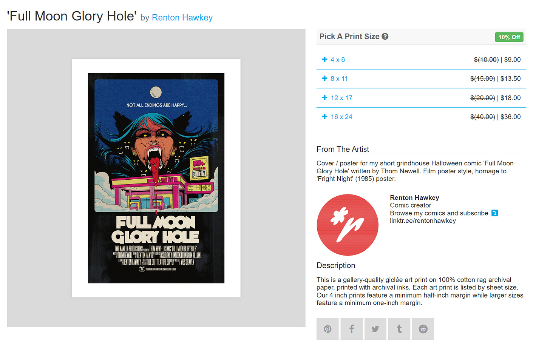Image resolution: width=550 pixels, height=353 pixels.
Task: Select the $18.00 price row
Action: 421,98
